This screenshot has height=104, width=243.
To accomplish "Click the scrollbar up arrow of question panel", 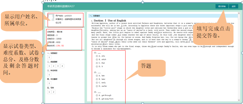I will (239, 13).
